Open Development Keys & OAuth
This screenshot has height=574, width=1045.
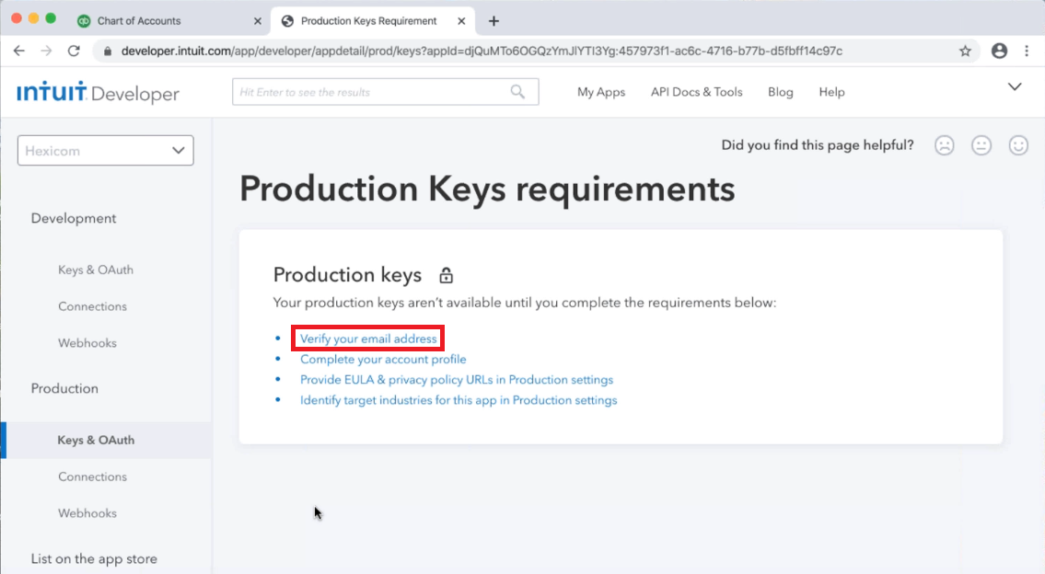[96, 270]
